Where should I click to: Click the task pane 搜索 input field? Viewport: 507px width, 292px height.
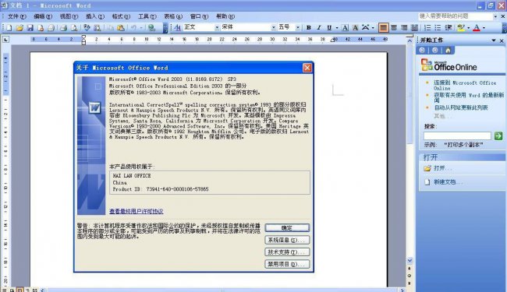[457, 135]
